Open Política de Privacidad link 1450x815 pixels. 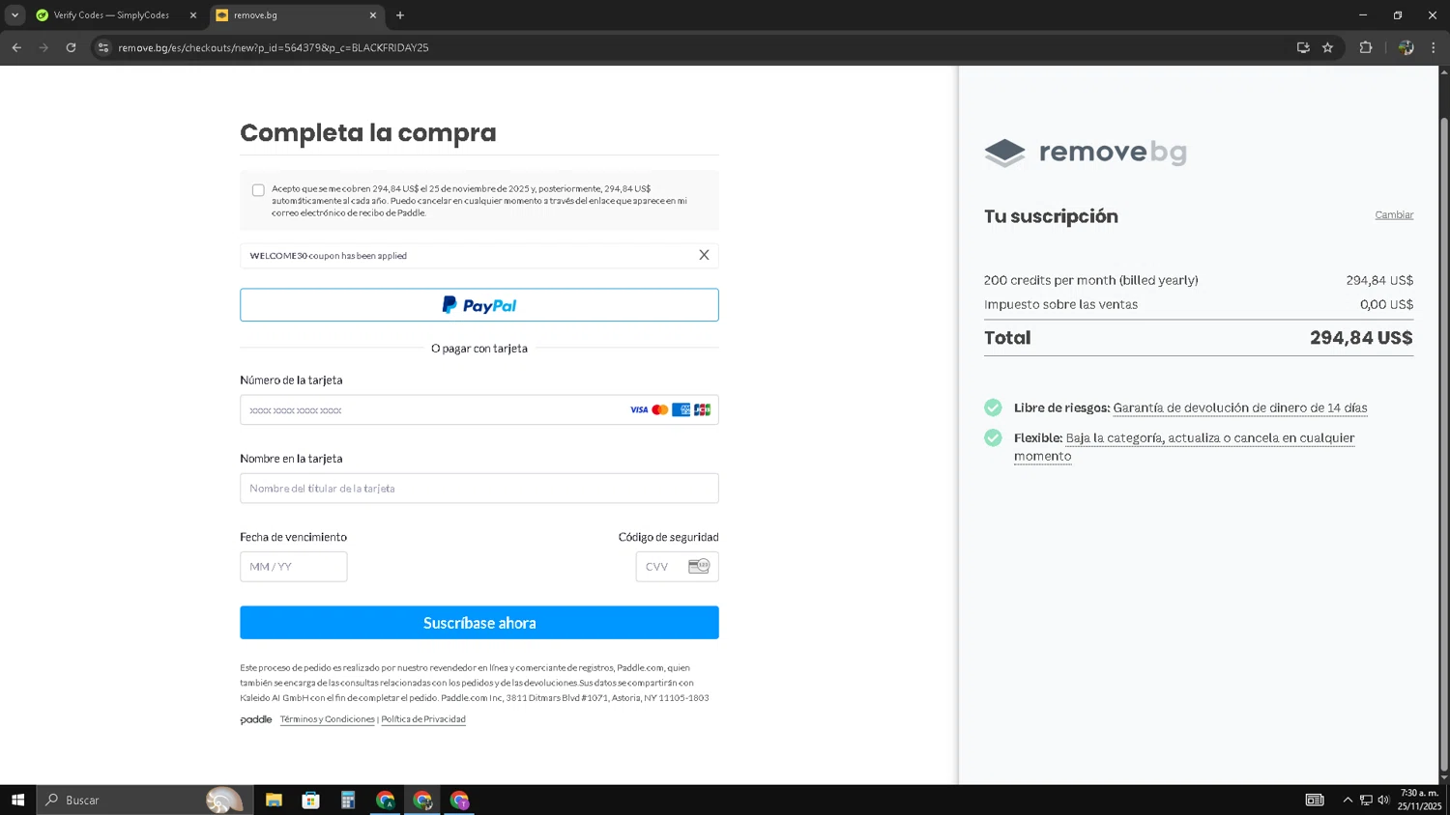423,719
